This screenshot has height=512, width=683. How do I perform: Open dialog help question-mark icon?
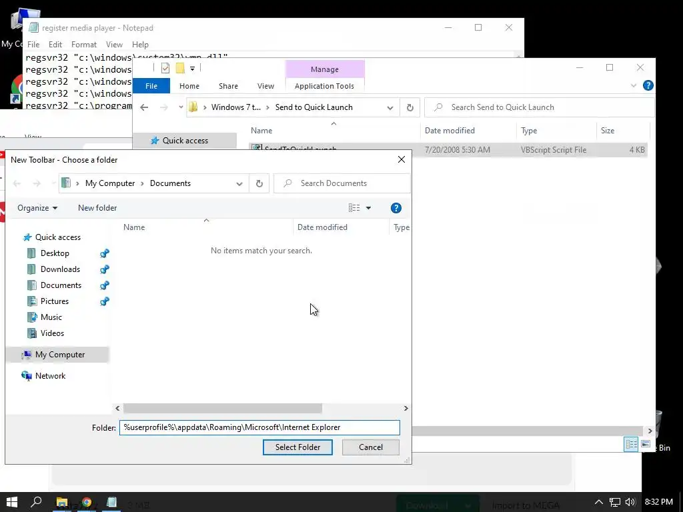click(x=396, y=208)
